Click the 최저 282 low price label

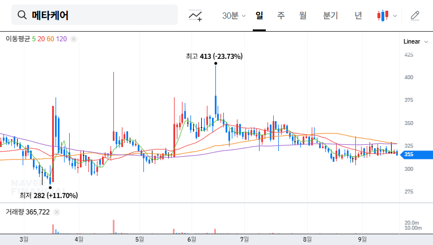point(49,196)
